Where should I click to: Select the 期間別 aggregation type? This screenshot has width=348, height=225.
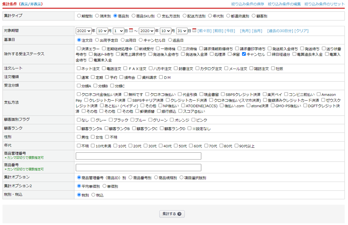tap(79, 16)
